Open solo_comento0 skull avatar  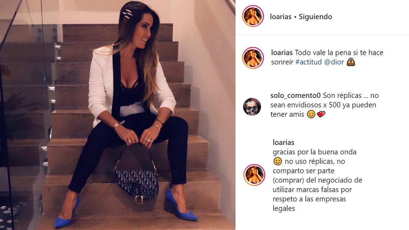coord(252,107)
